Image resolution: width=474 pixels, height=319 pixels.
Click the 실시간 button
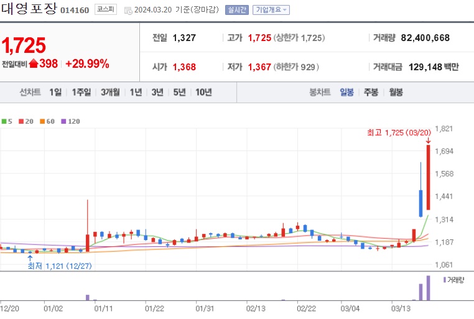coord(237,10)
